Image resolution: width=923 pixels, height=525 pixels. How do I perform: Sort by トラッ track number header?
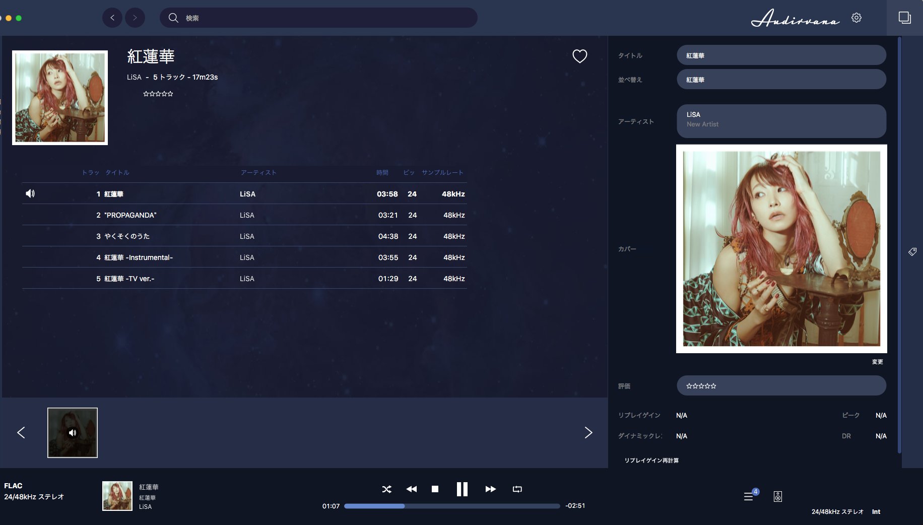[91, 172]
